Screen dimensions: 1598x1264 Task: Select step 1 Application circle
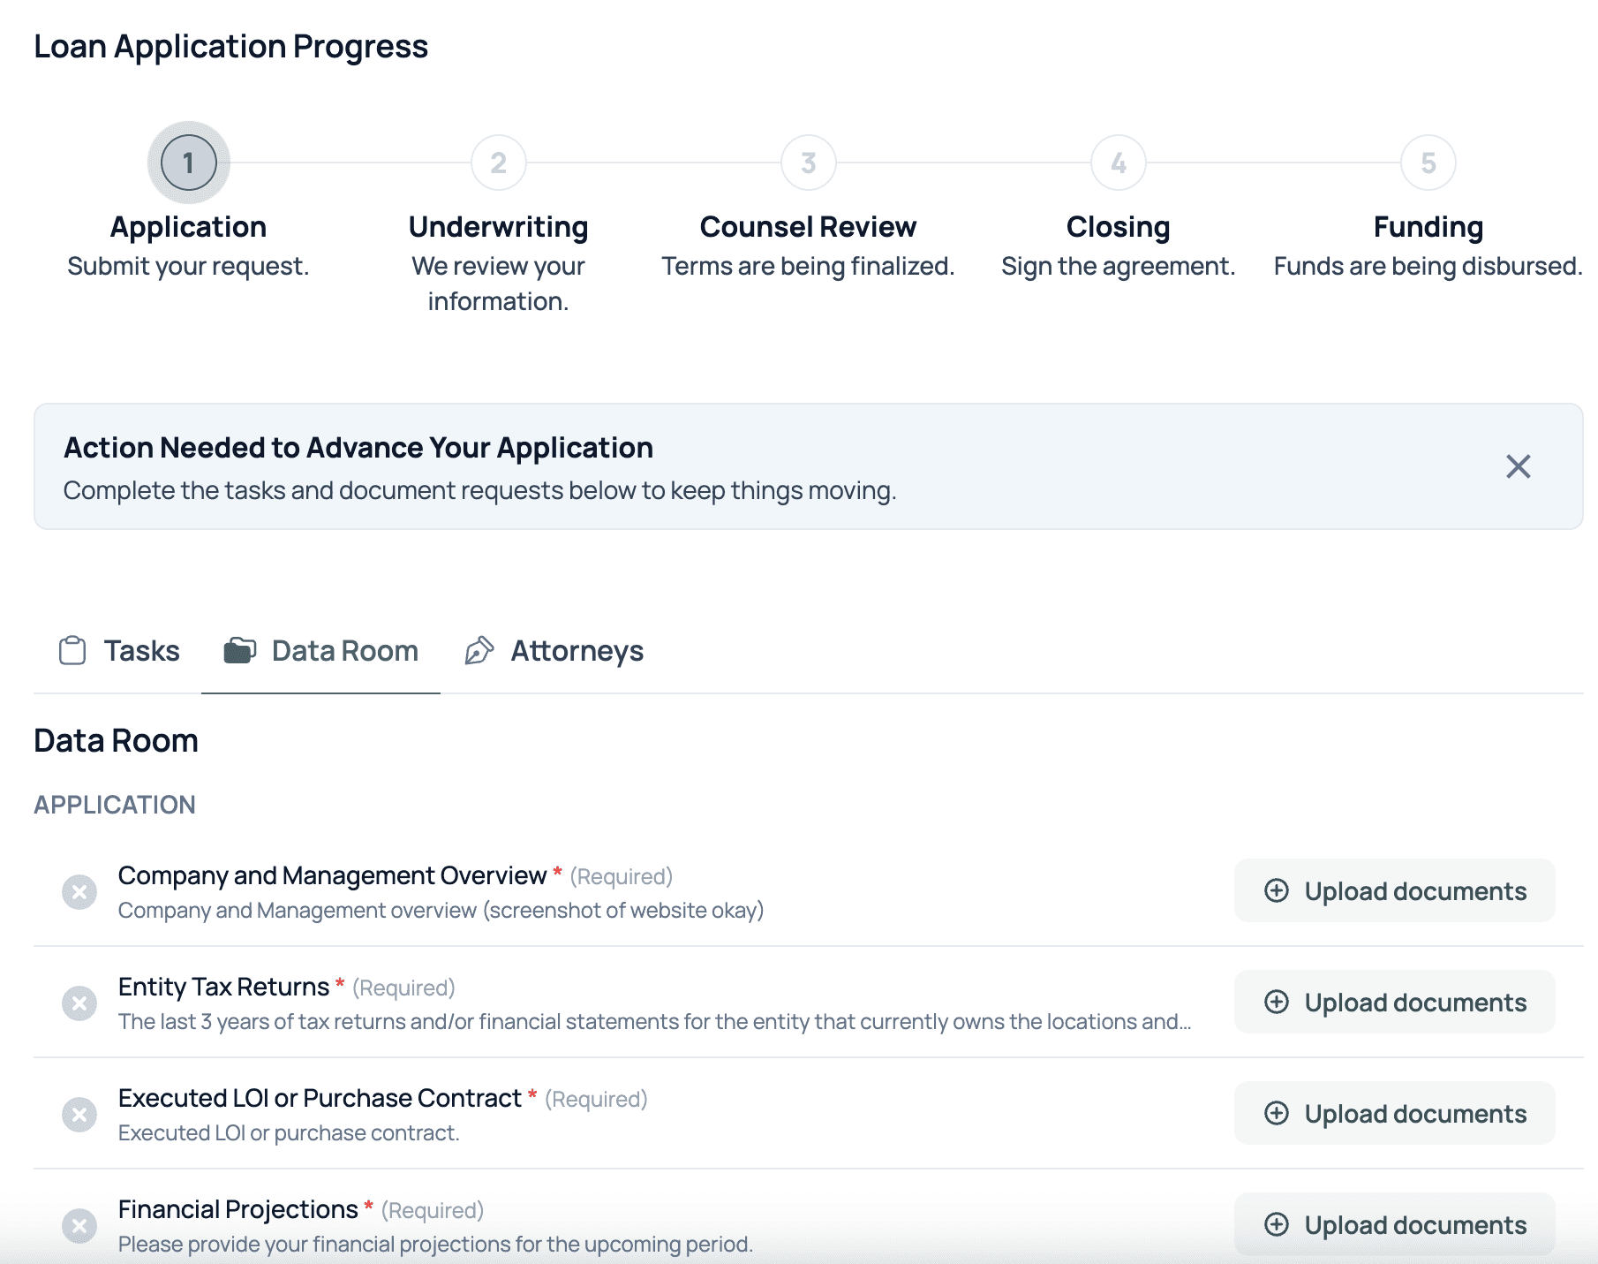coord(189,163)
